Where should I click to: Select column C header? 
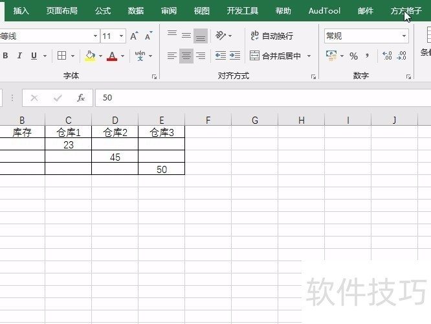(x=69, y=120)
